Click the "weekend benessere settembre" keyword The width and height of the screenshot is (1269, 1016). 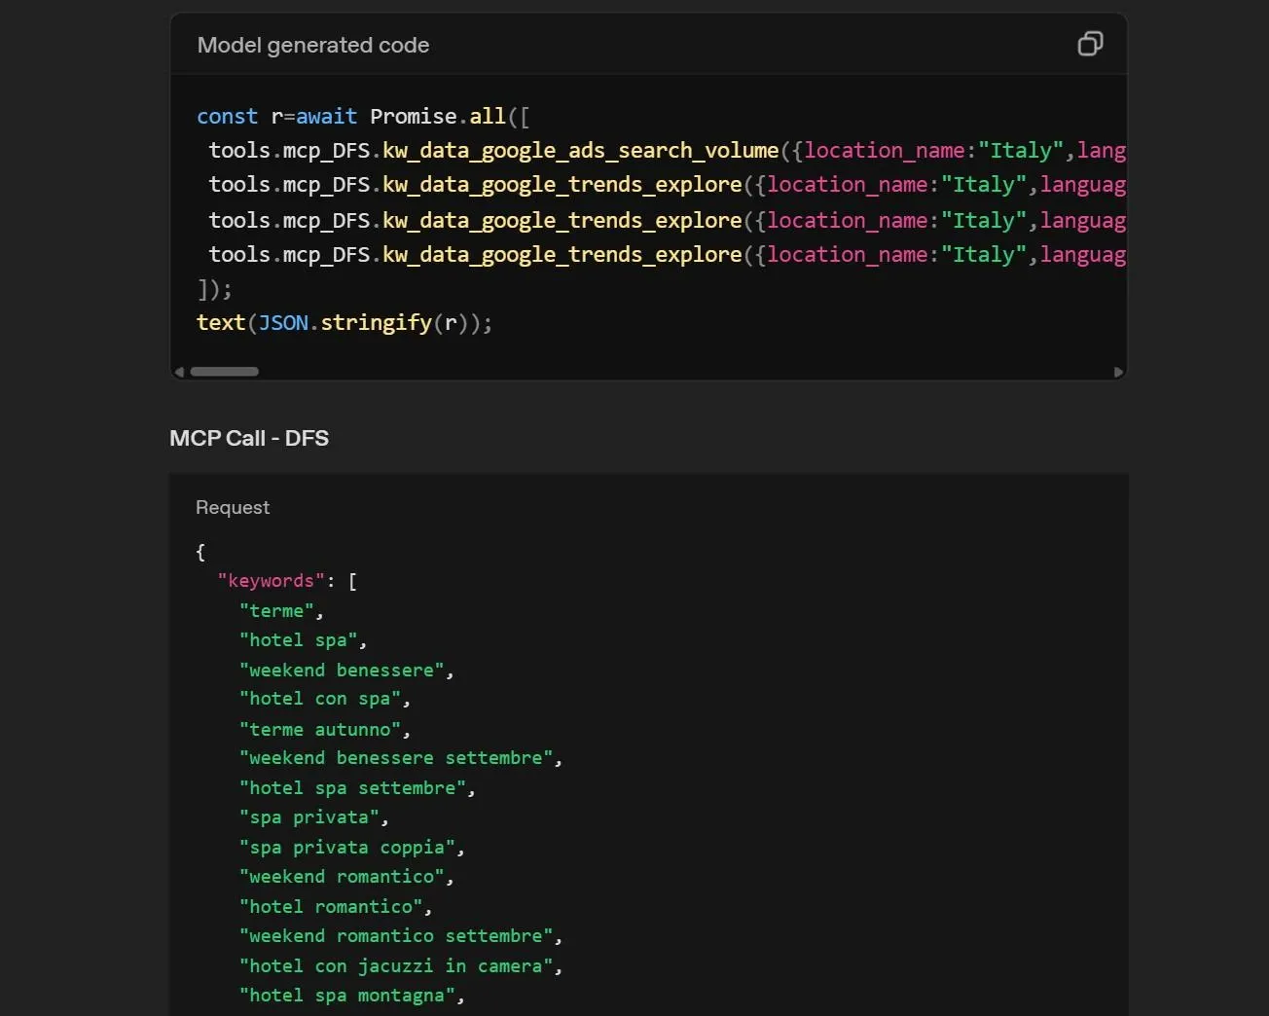(x=396, y=758)
